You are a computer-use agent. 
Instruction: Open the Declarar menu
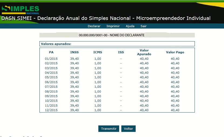(94, 26)
